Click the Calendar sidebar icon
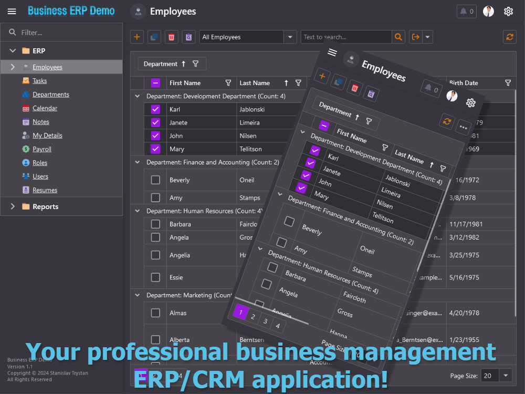 click(26, 108)
